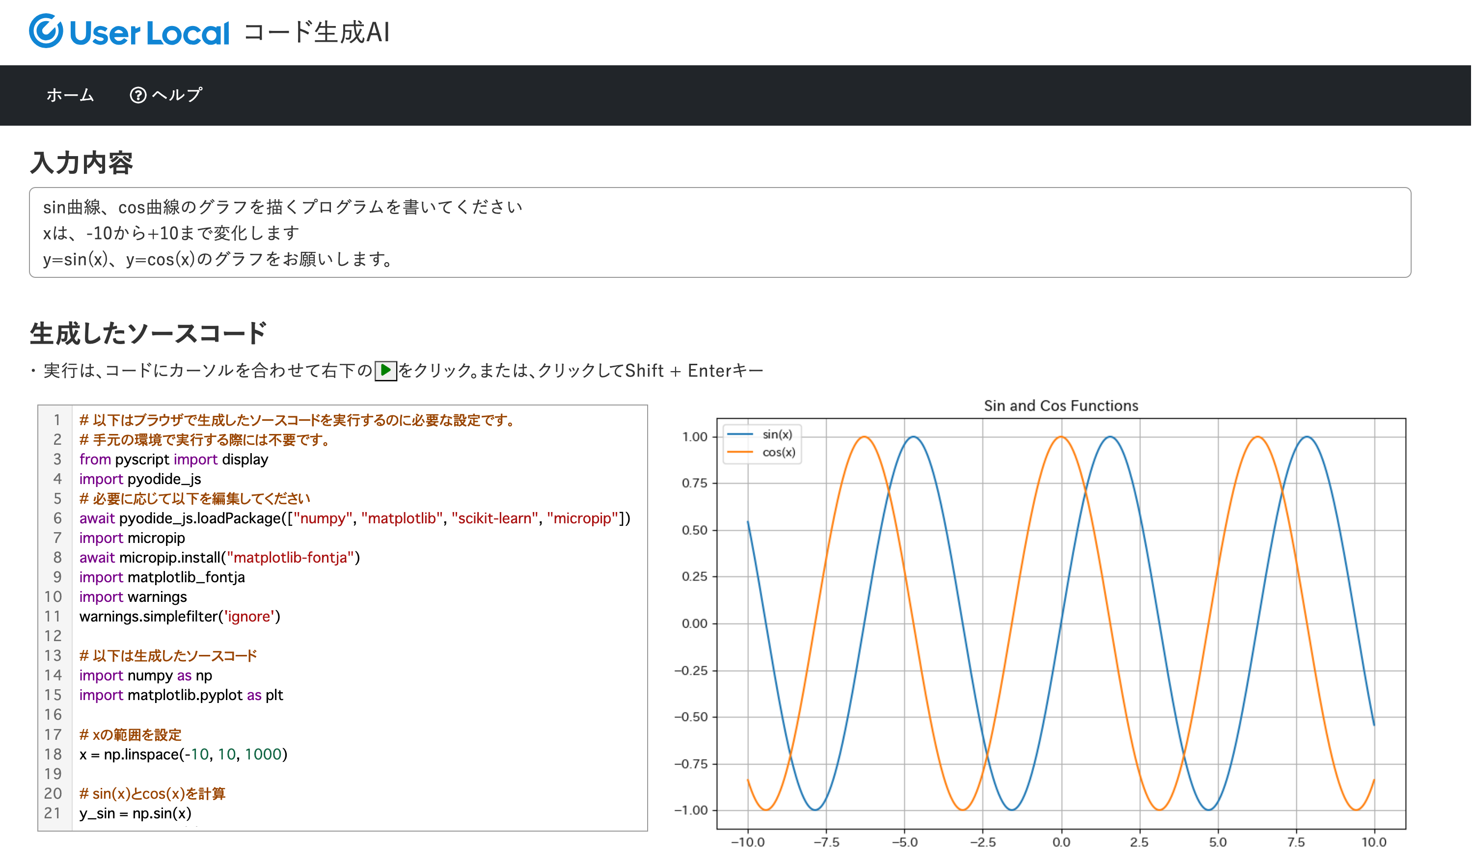
Task: Click the −10.0 x-axis tick label
Action: [x=748, y=843]
